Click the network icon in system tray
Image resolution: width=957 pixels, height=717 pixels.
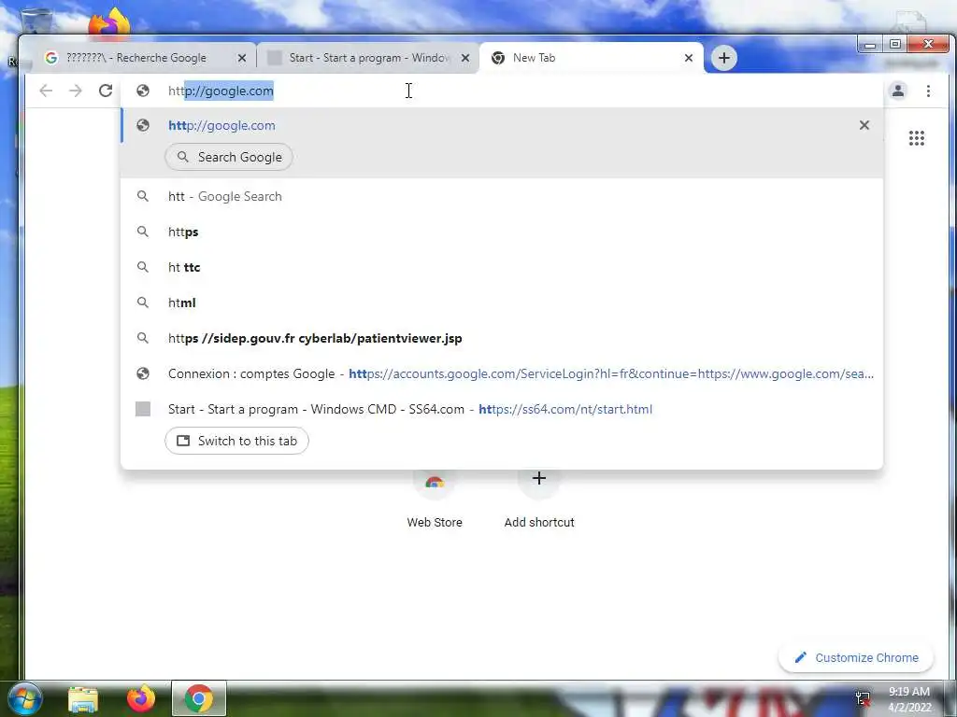point(863,698)
